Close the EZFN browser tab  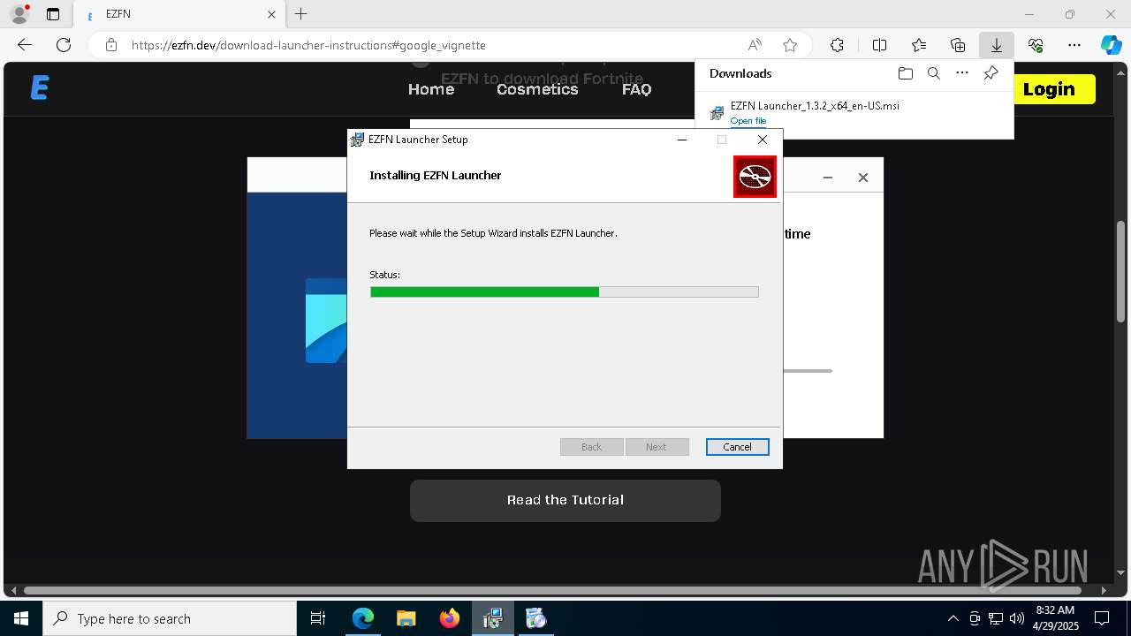[272, 14]
